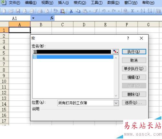Click the Permission toolbar icon next to Save
Viewport: 162px width, 139px height.
[x=25, y=11]
